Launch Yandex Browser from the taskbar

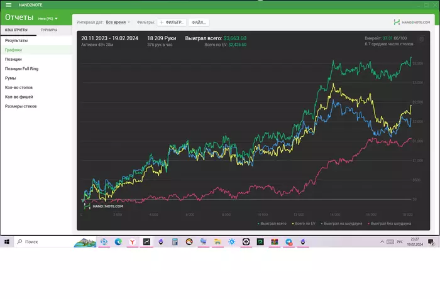coord(133,242)
